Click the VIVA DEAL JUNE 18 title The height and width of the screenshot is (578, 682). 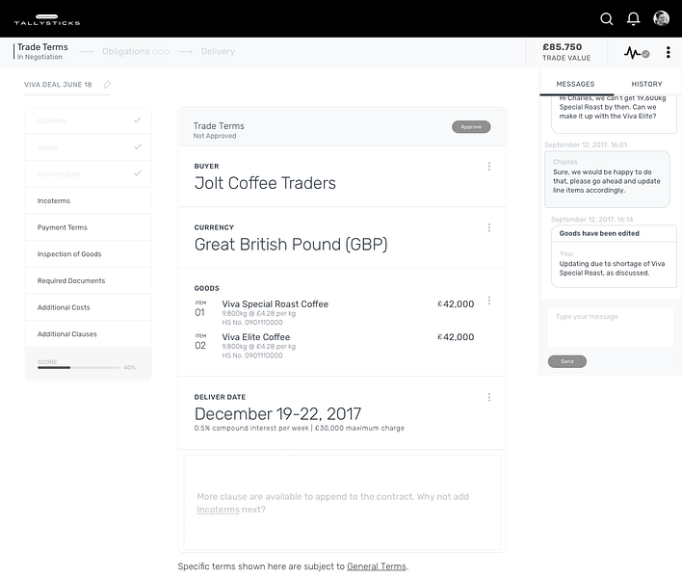(x=58, y=85)
